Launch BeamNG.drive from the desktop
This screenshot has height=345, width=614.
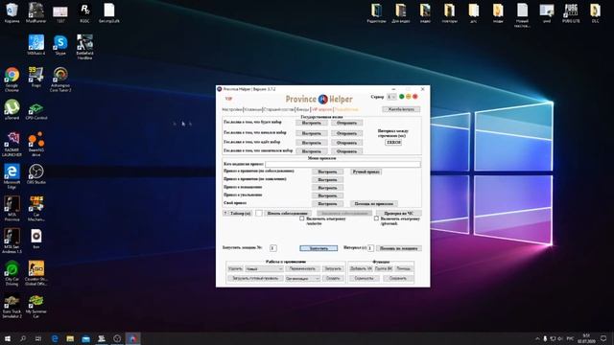36,144
